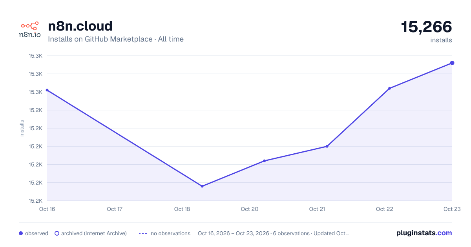Select the lowest data point after Oct 18
The height and width of the screenshot is (247, 471).
[202, 186]
